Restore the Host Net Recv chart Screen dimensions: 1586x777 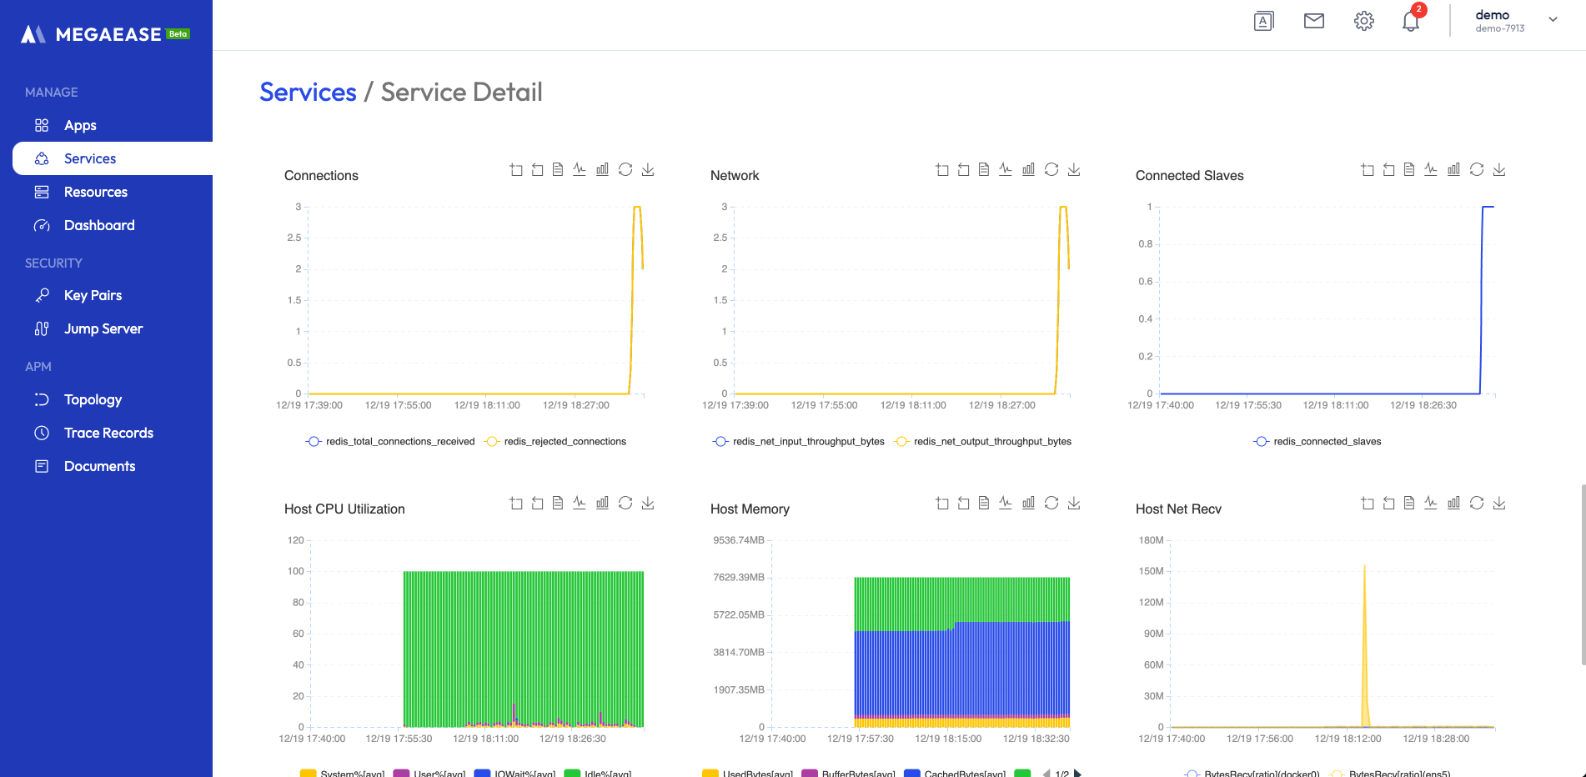pos(1477,503)
